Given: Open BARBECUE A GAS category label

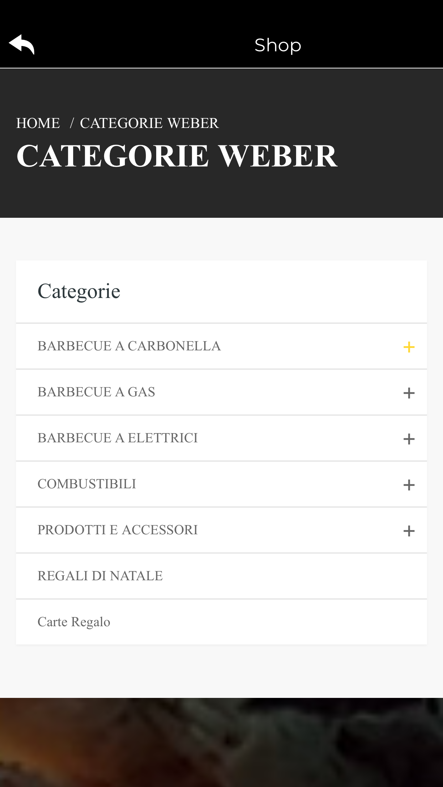Looking at the screenshot, I should point(96,392).
